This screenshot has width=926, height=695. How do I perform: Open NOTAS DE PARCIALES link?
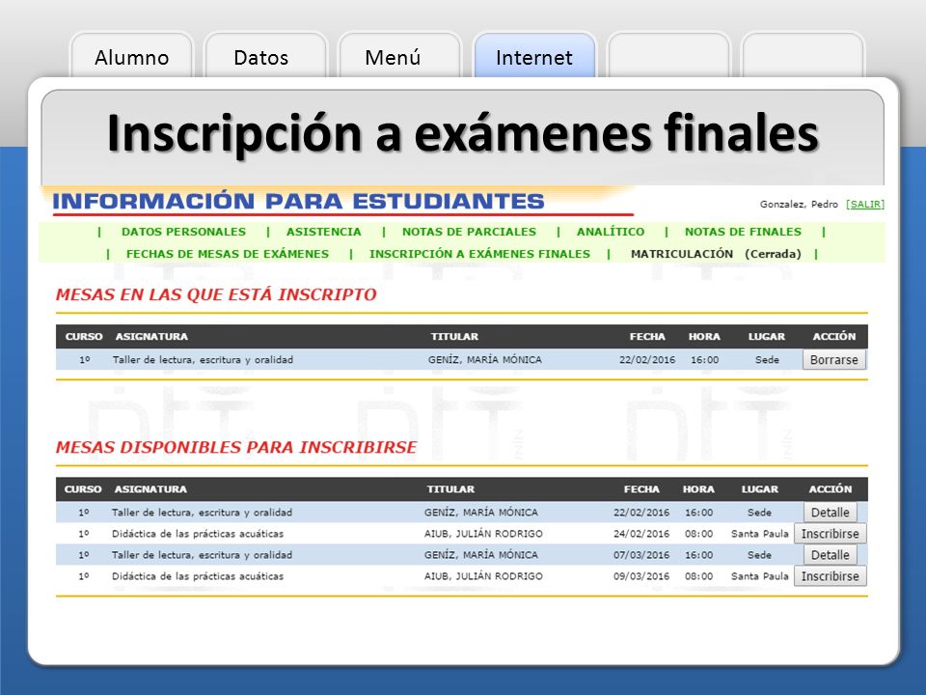[x=469, y=232]
